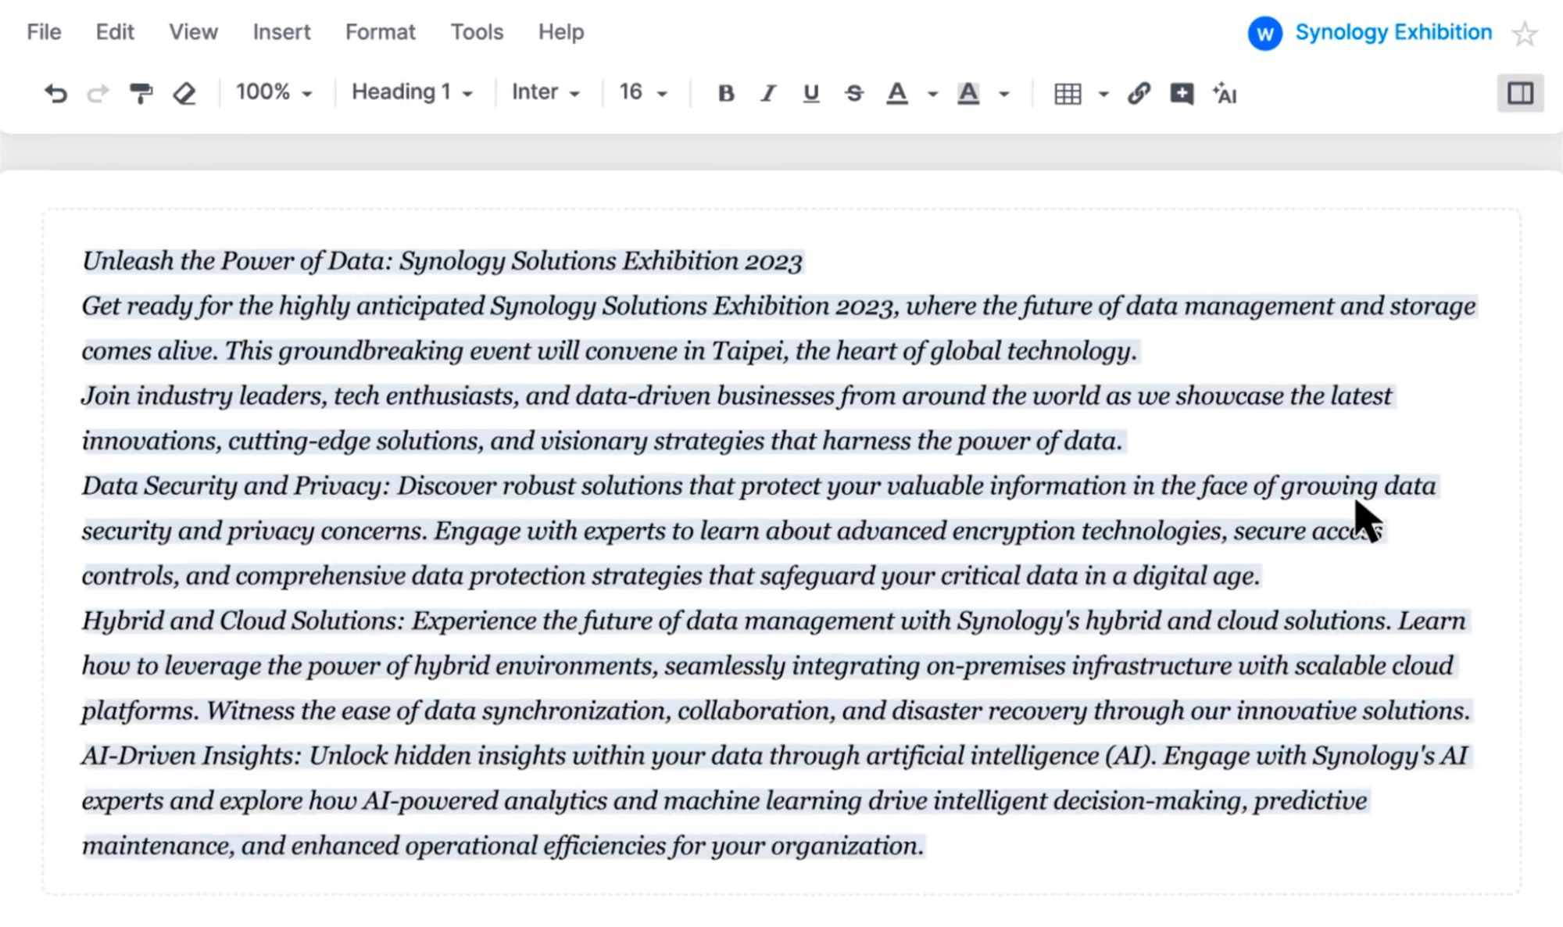Open the zoom level dropdown at 100%
Image resolution: width=1563 pixels, height=927 pixels.
pos(274,92)
